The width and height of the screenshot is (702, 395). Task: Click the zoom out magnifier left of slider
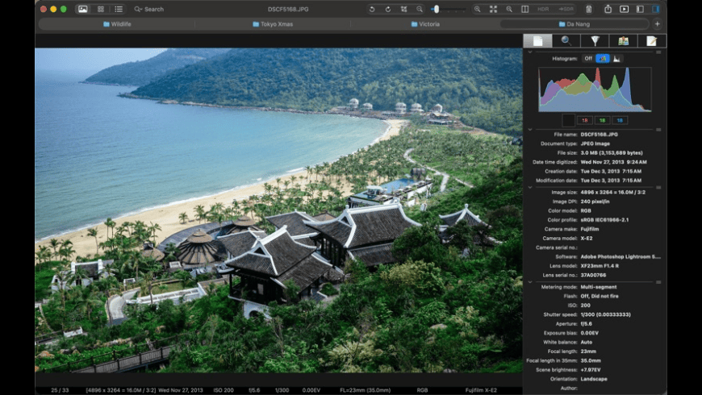[x=420, y=9]
